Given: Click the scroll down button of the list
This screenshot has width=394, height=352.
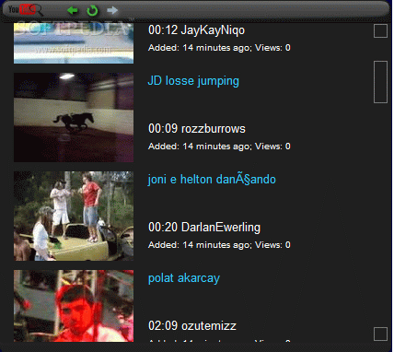Looking at the screenshot, I should click(380, 334).
